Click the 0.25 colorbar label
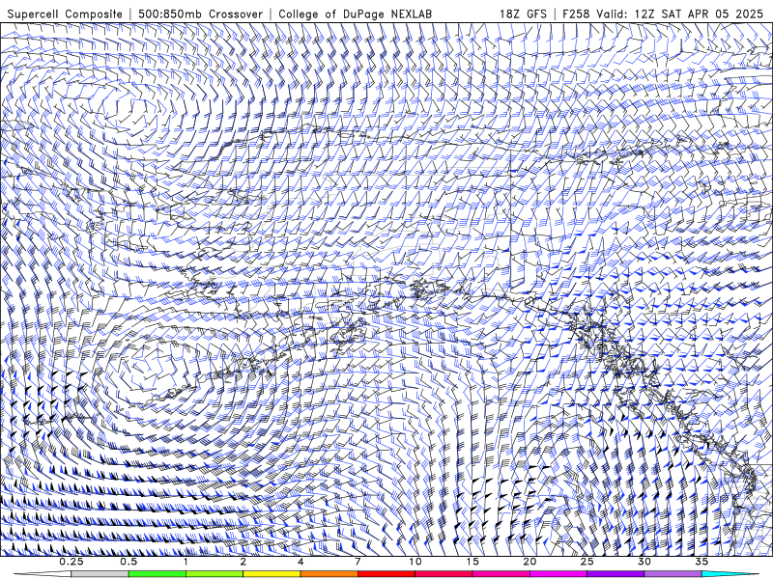773x579 pixels. (72, 562)
